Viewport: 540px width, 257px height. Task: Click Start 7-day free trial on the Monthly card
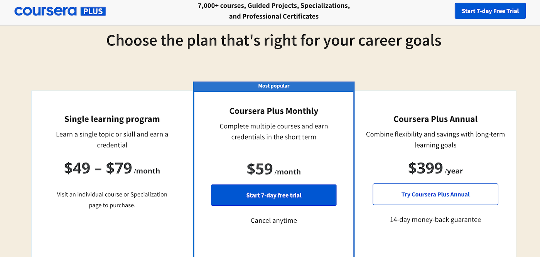(273, 195)
